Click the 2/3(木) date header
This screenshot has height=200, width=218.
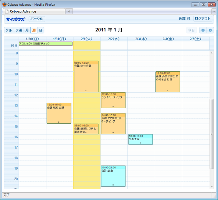(x=141, y=39)
